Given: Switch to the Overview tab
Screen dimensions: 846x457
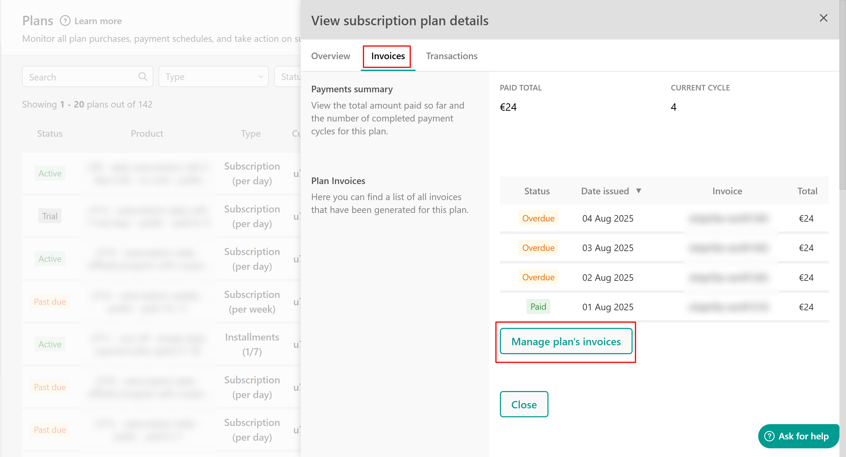Looking at the screenshot, I should point(330,56).
